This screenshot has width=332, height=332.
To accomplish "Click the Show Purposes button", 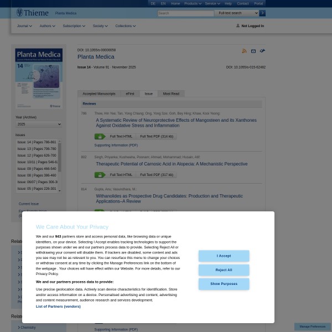I will coord(224,284).
